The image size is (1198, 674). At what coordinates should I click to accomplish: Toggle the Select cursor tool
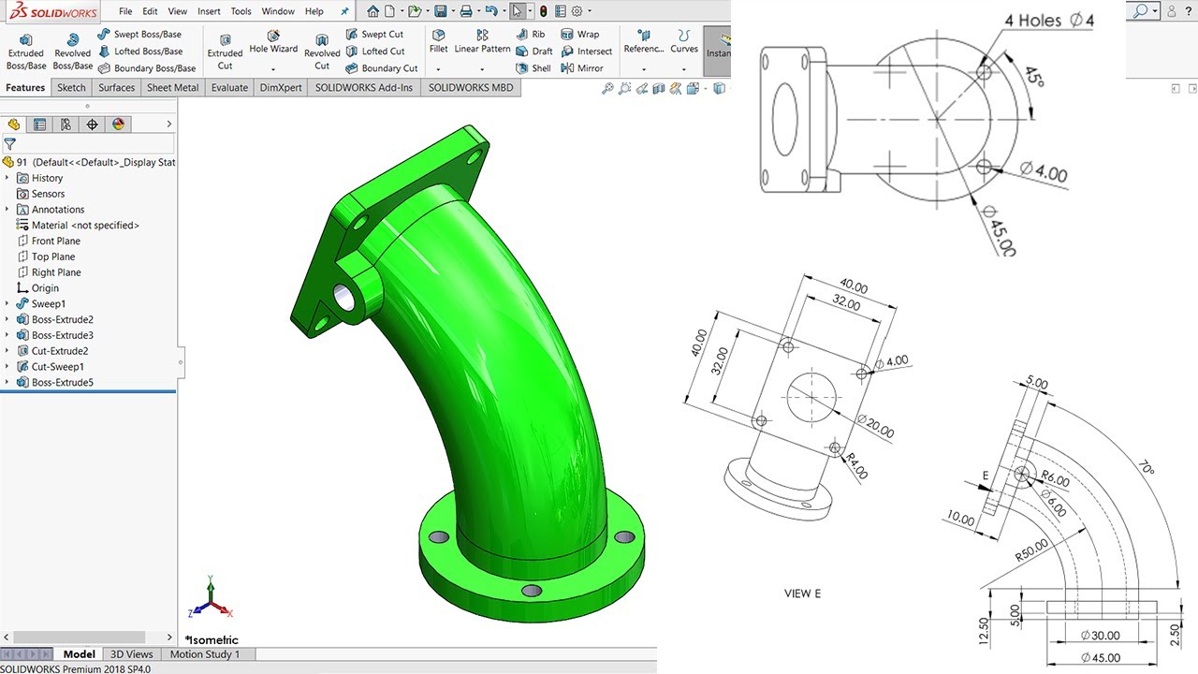[x=518, y=11]
